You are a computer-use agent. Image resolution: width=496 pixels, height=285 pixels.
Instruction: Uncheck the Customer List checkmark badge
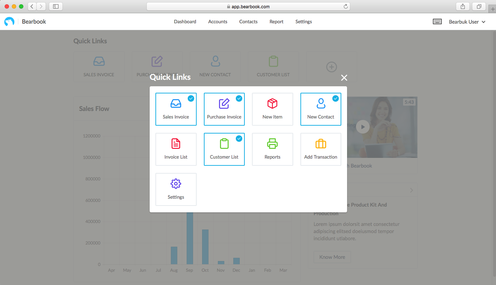coord(239,139)
